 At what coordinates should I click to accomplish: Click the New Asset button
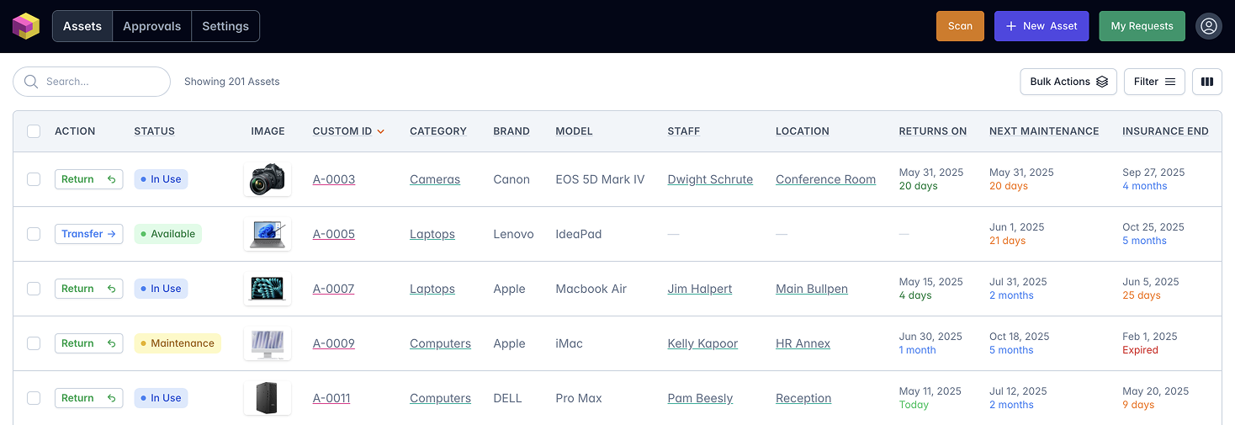[1042, 26]
